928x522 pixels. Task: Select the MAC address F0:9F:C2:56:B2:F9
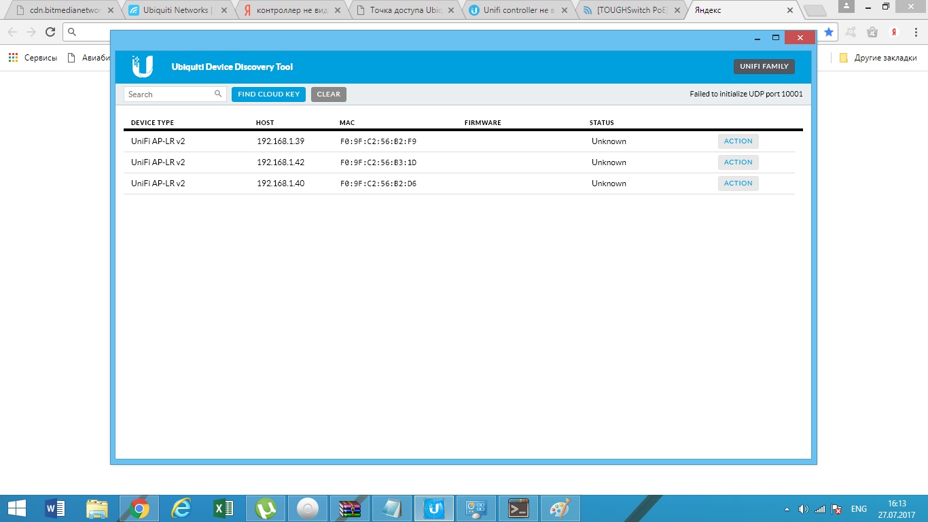378,142
